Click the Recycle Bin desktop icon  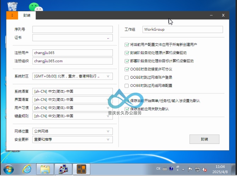pyautogui.click(x=12, y=6)
